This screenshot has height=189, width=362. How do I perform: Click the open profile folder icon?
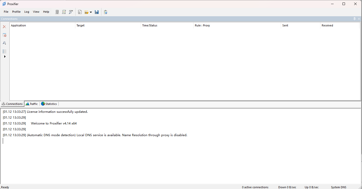click(x=87, y=12)
